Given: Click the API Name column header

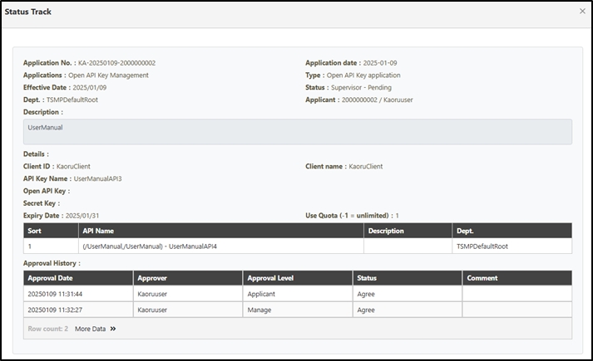Looking at the screenshot, I should [x=98, y=231].
